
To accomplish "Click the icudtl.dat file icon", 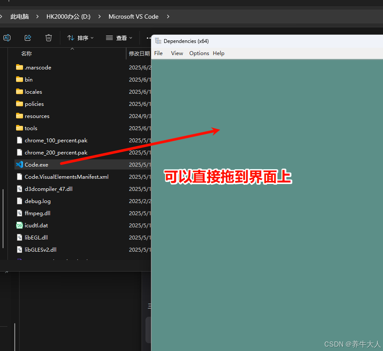I will 20,225.
